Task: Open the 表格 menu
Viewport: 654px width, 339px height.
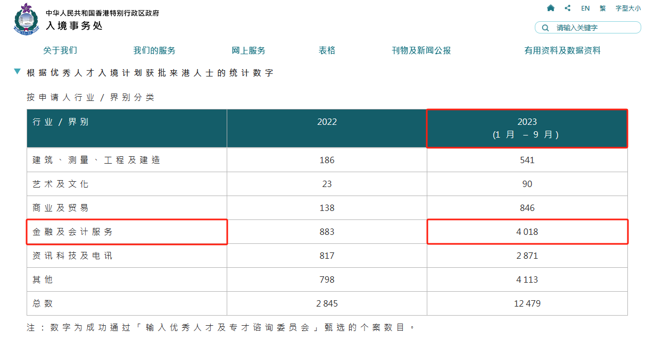Action: click(x=327, y=50)
